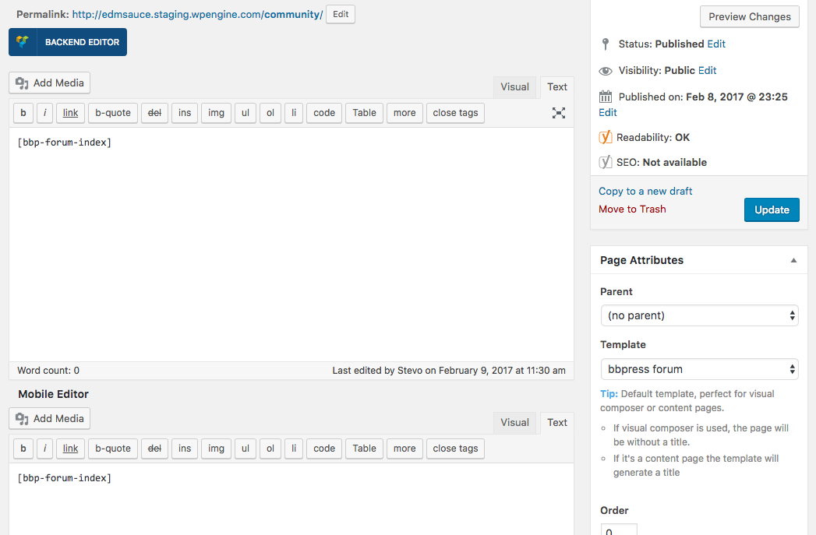This screenshot has height=535, width=816.
Task: Open the Template dropdown showing bbpress forum
Action: pos(699,369)
